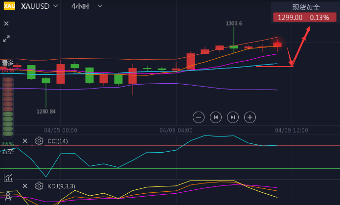Jump to next bar with skip-forward button

tap(233, 117)
